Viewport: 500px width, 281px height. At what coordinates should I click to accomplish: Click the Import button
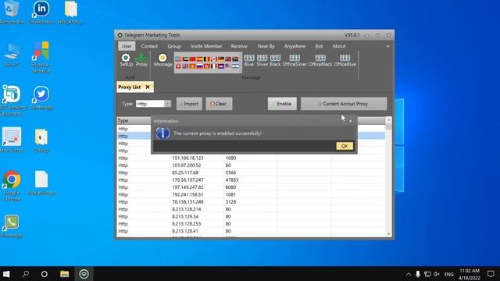189,104
